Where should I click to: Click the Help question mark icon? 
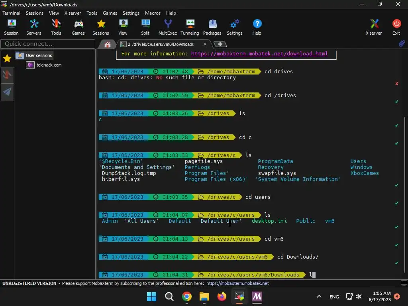[x=257, y=27]
